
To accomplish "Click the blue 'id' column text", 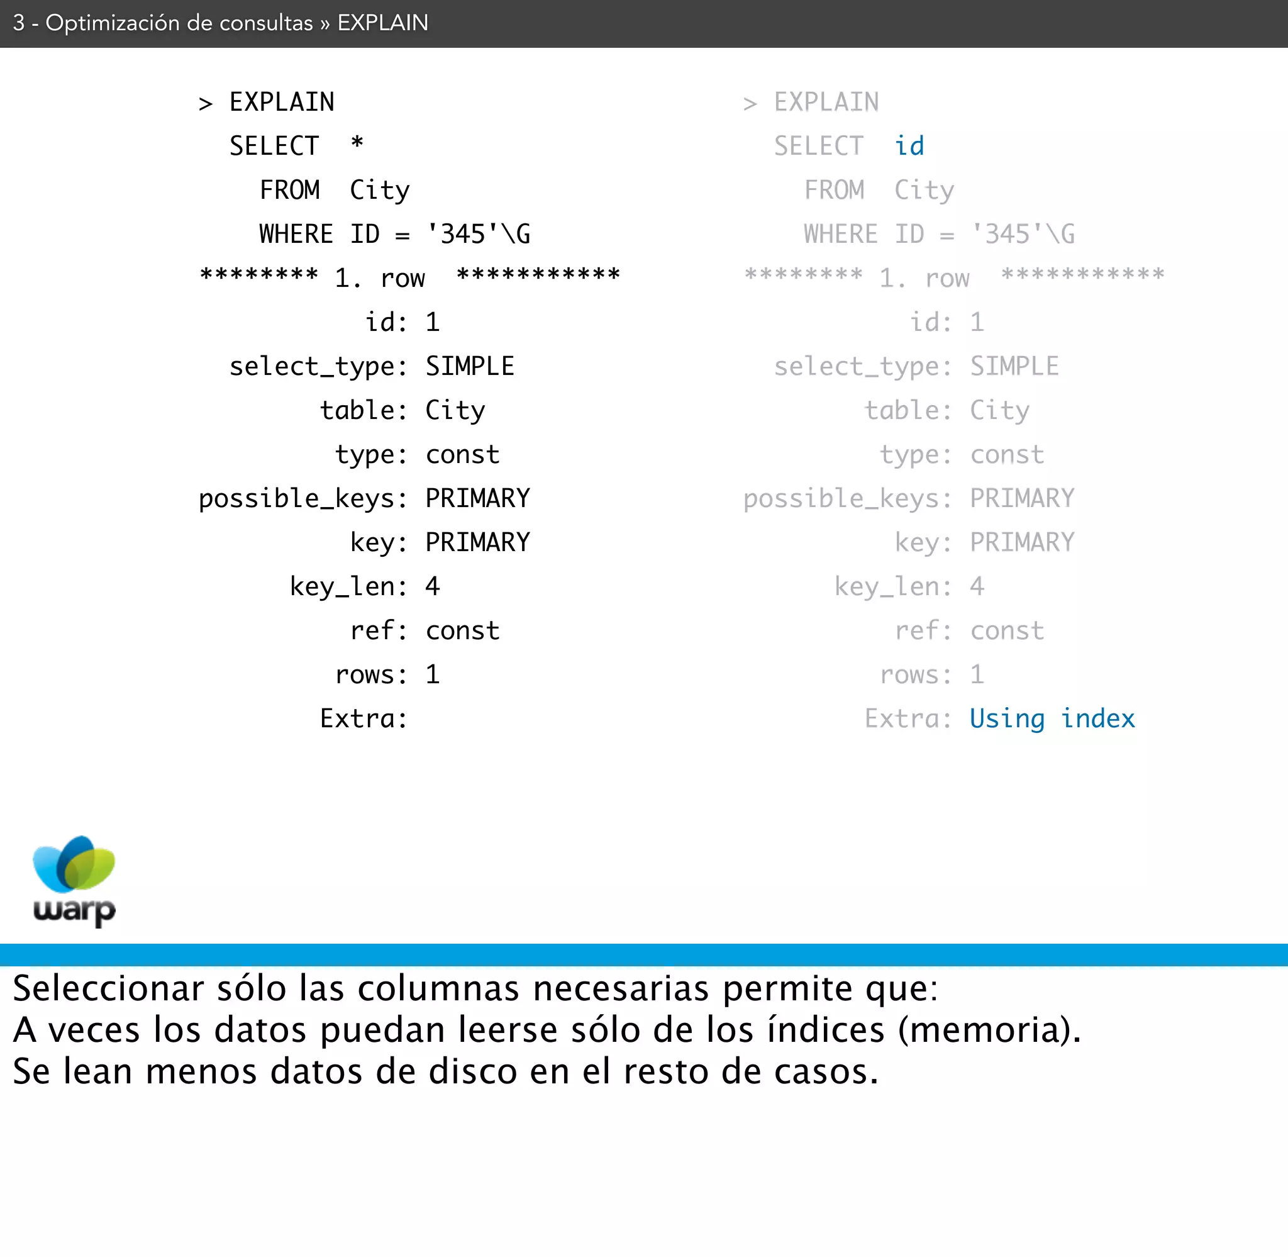I will tap(909, 146).
